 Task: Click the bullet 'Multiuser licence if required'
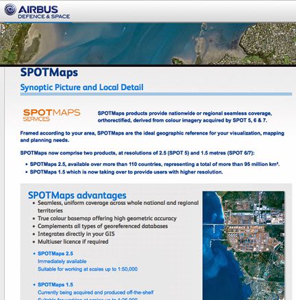tap(73, 242)
